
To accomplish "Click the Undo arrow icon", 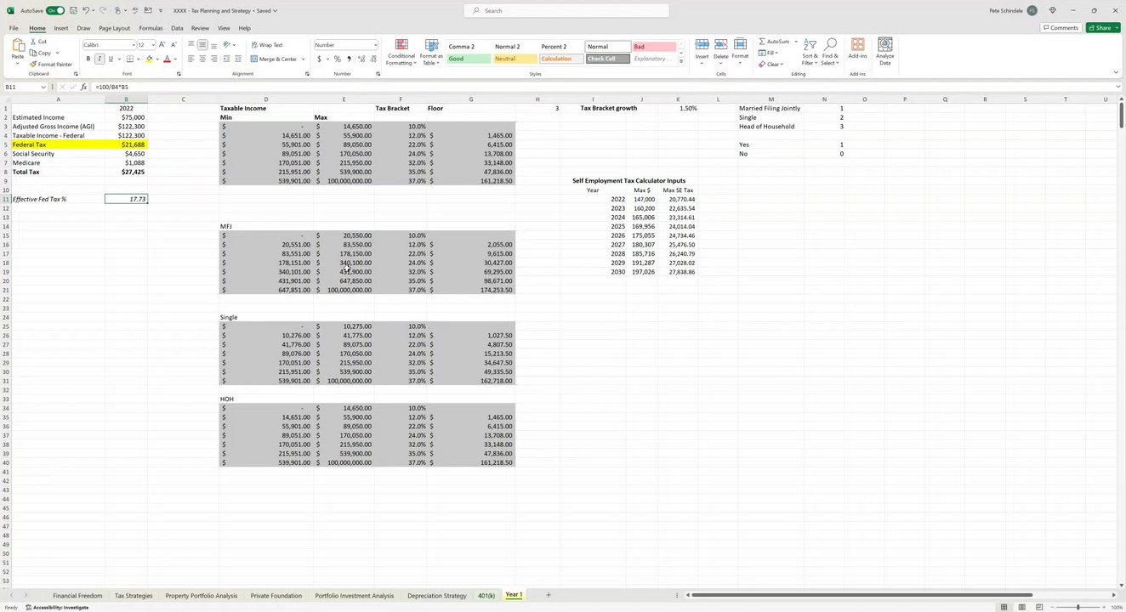I will point(86,10).
